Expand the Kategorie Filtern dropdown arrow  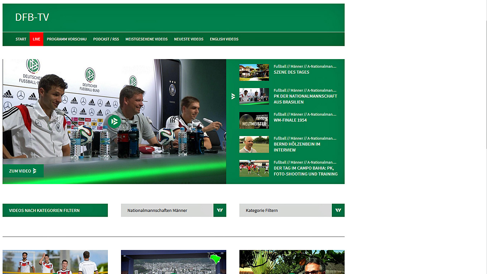pyautogui.click(x=338, y=210)
